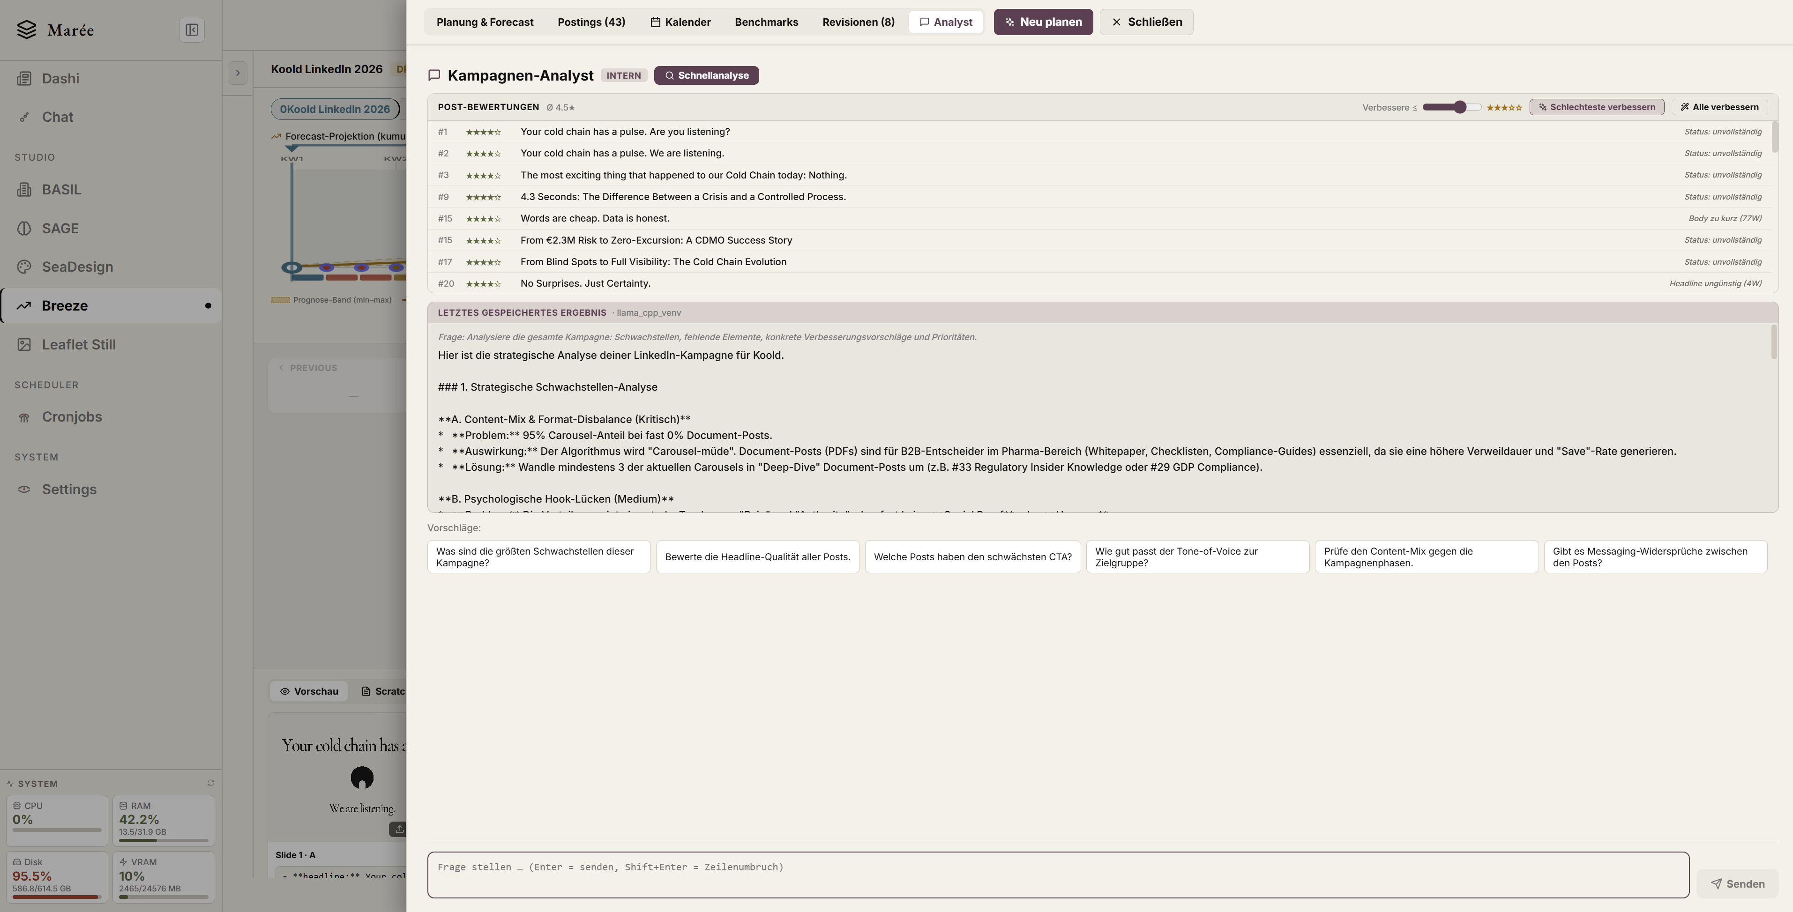Click the saved result scrollbar

pos(1774,342)
